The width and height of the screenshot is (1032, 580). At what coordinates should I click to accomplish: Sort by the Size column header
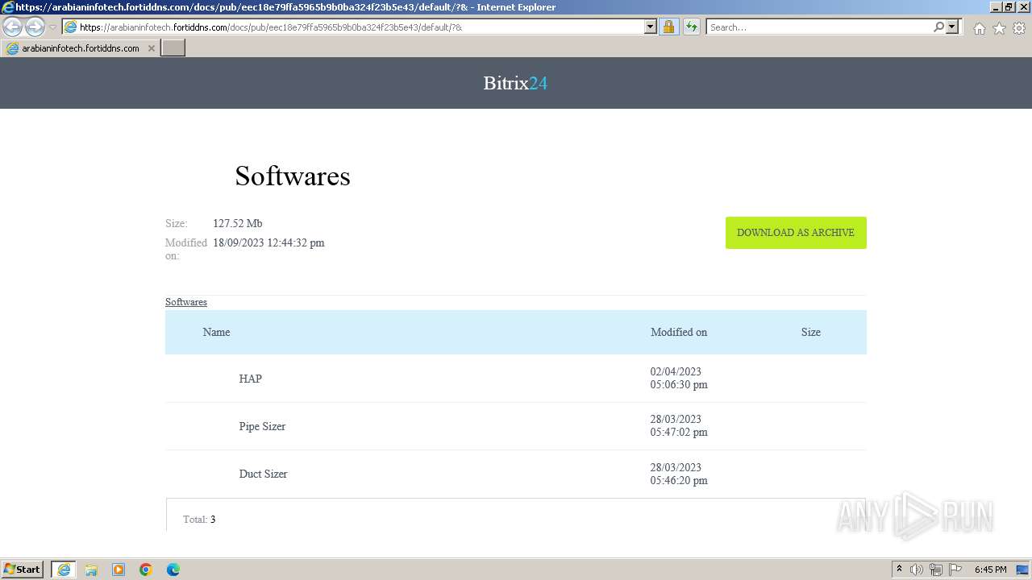pyautogui.click(x=811, y=332)
